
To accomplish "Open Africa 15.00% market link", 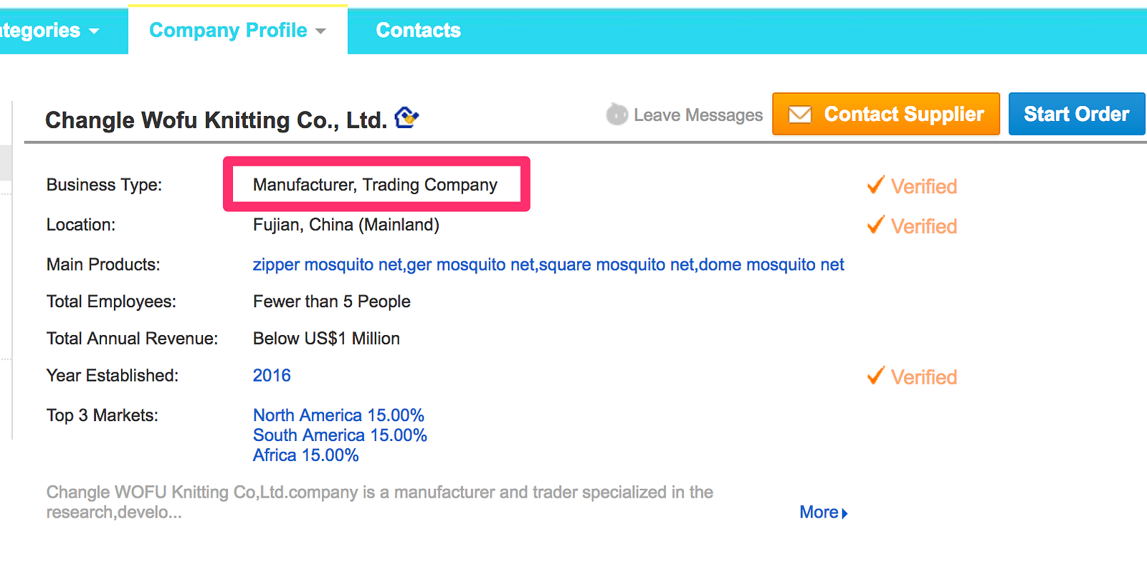I will pyautogui.click(x=305, y=455).
